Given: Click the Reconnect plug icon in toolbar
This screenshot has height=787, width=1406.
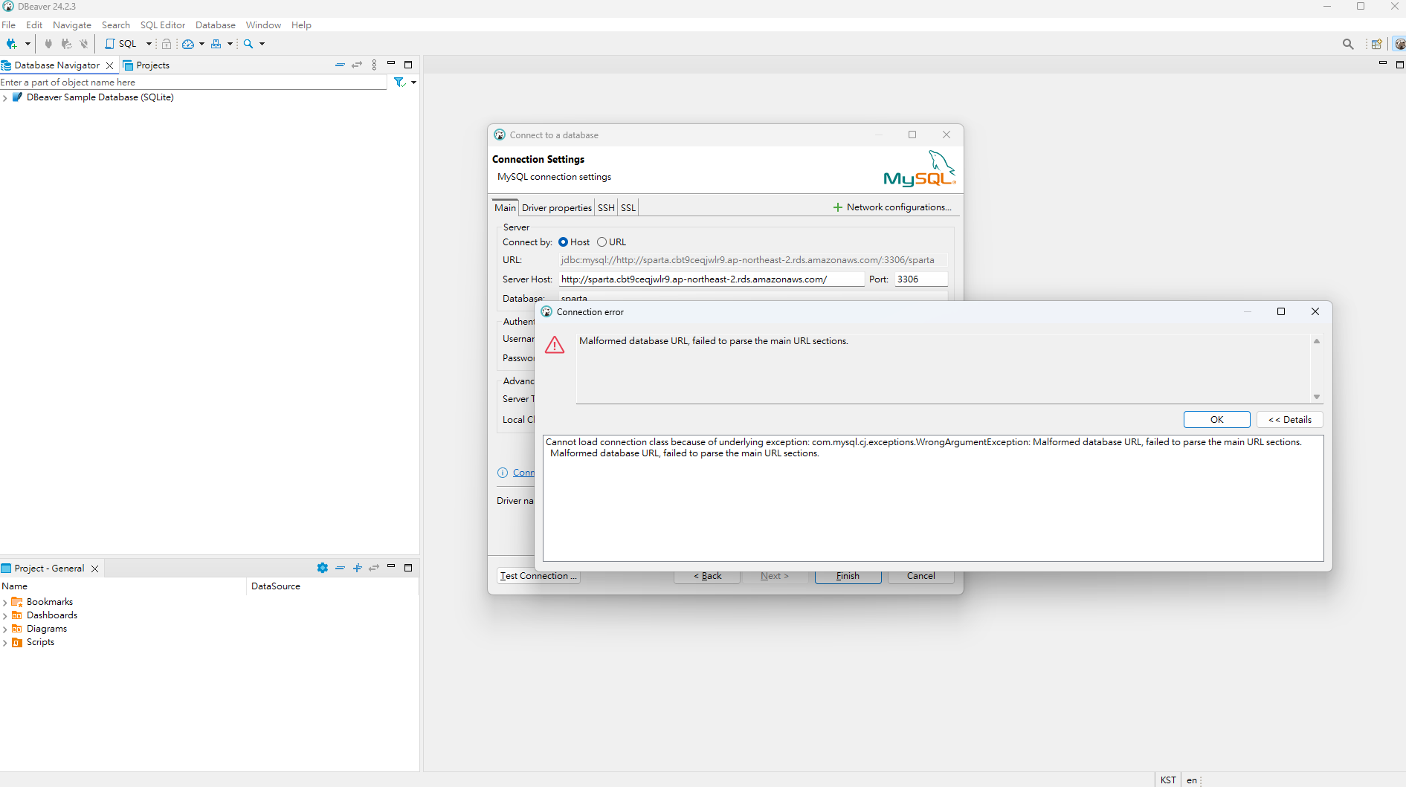Looking at the screenshot, I should point(66,44).
